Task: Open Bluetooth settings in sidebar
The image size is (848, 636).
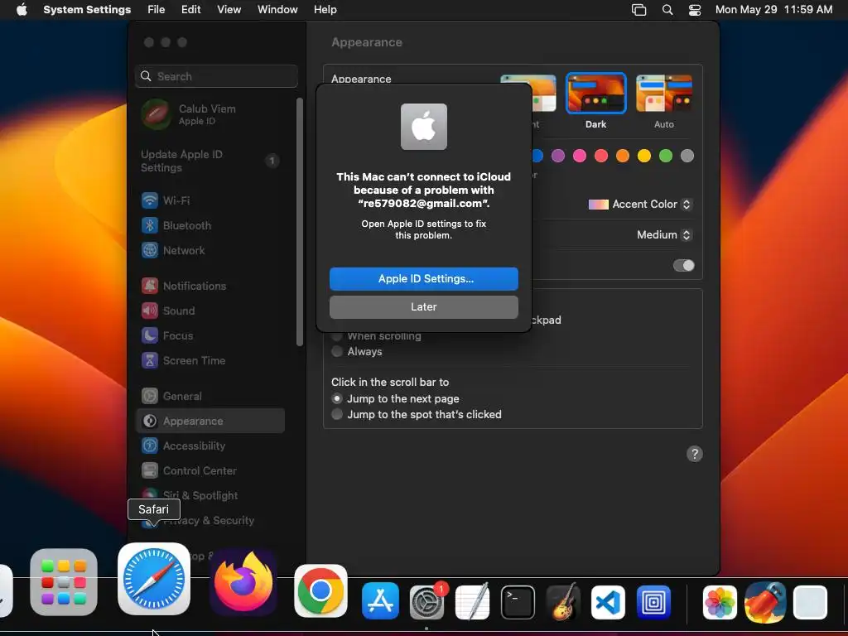Action: (x=210, y=225)
